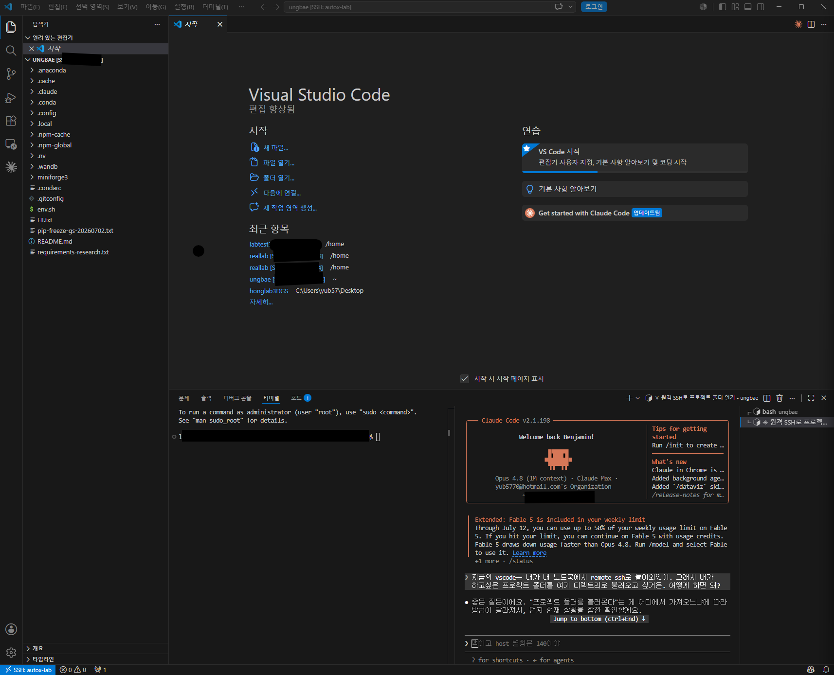Switch to the 디버그 콘솔 panel tab

pos(237,398)
